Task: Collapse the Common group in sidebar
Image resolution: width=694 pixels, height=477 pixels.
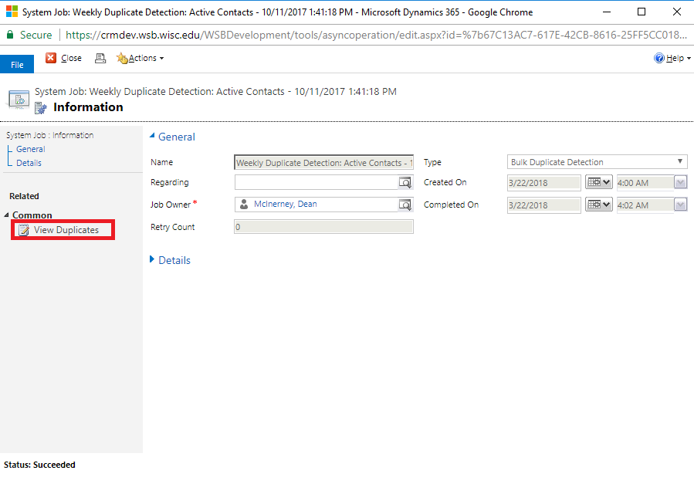Action: click(x=8, y=215)
